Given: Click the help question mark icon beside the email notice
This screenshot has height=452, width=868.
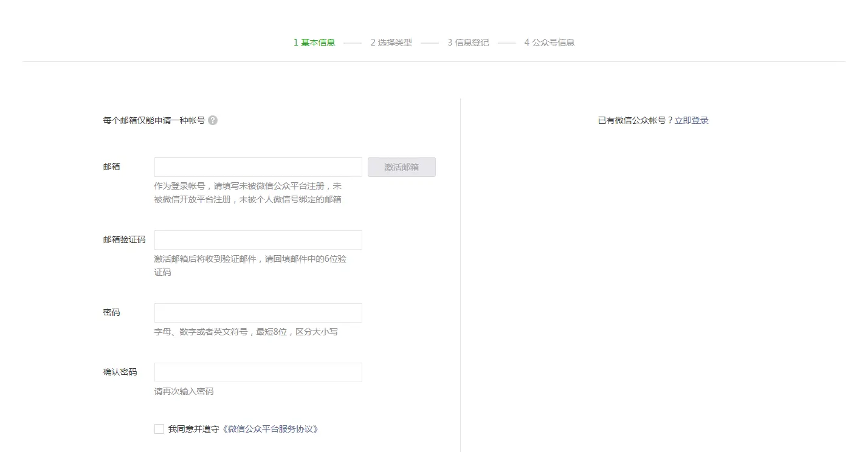Looking at the screenshot, I should 212,120.
